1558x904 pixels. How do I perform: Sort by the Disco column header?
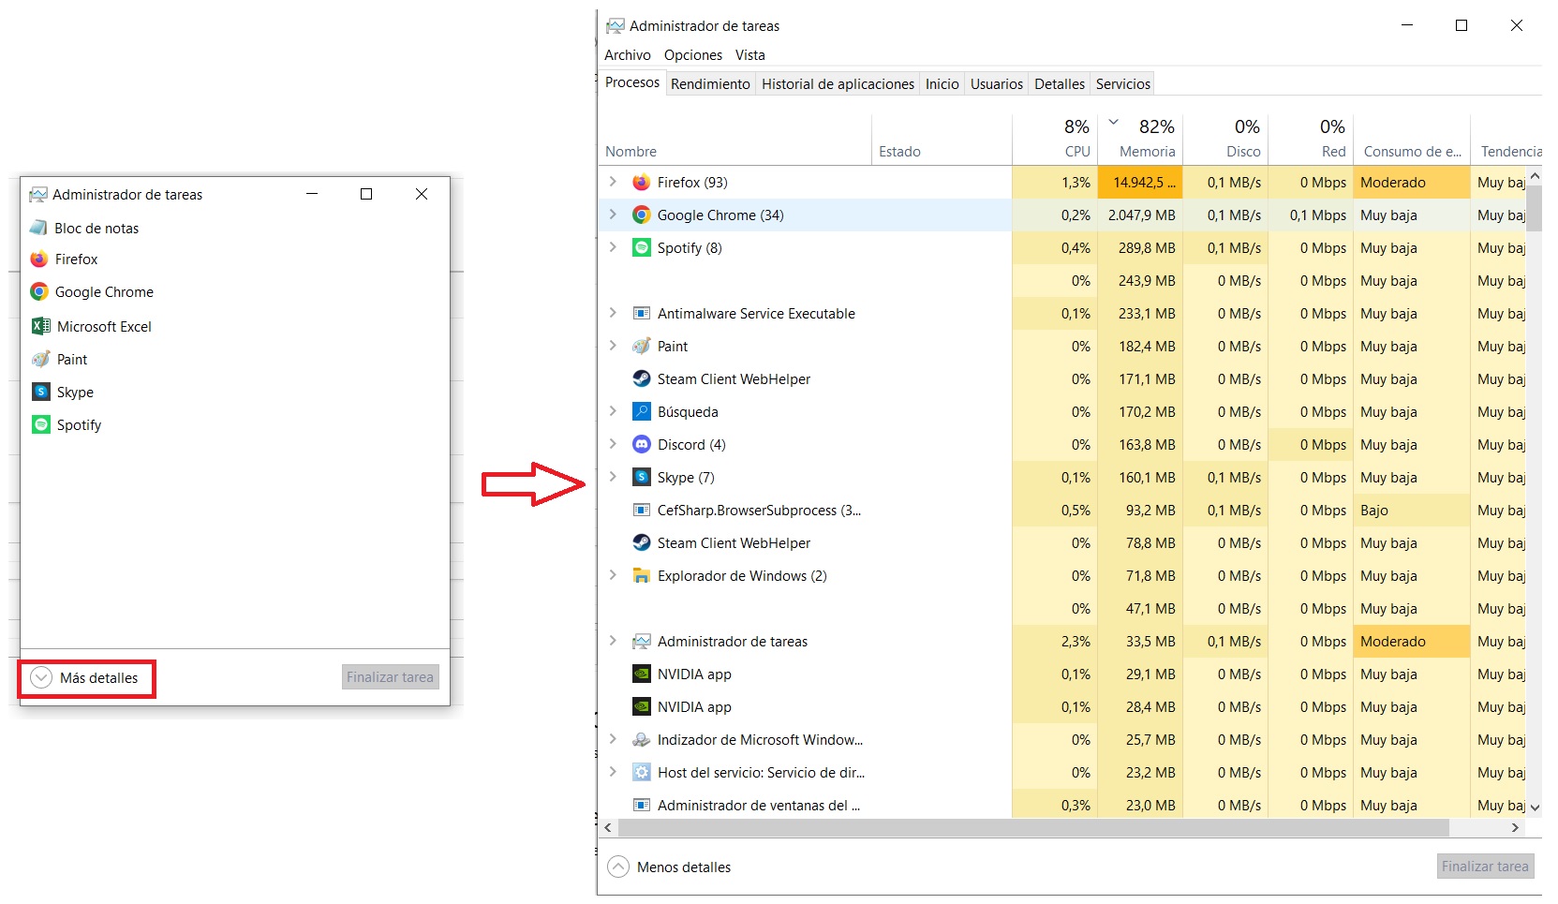click(x=1225, y=139)
